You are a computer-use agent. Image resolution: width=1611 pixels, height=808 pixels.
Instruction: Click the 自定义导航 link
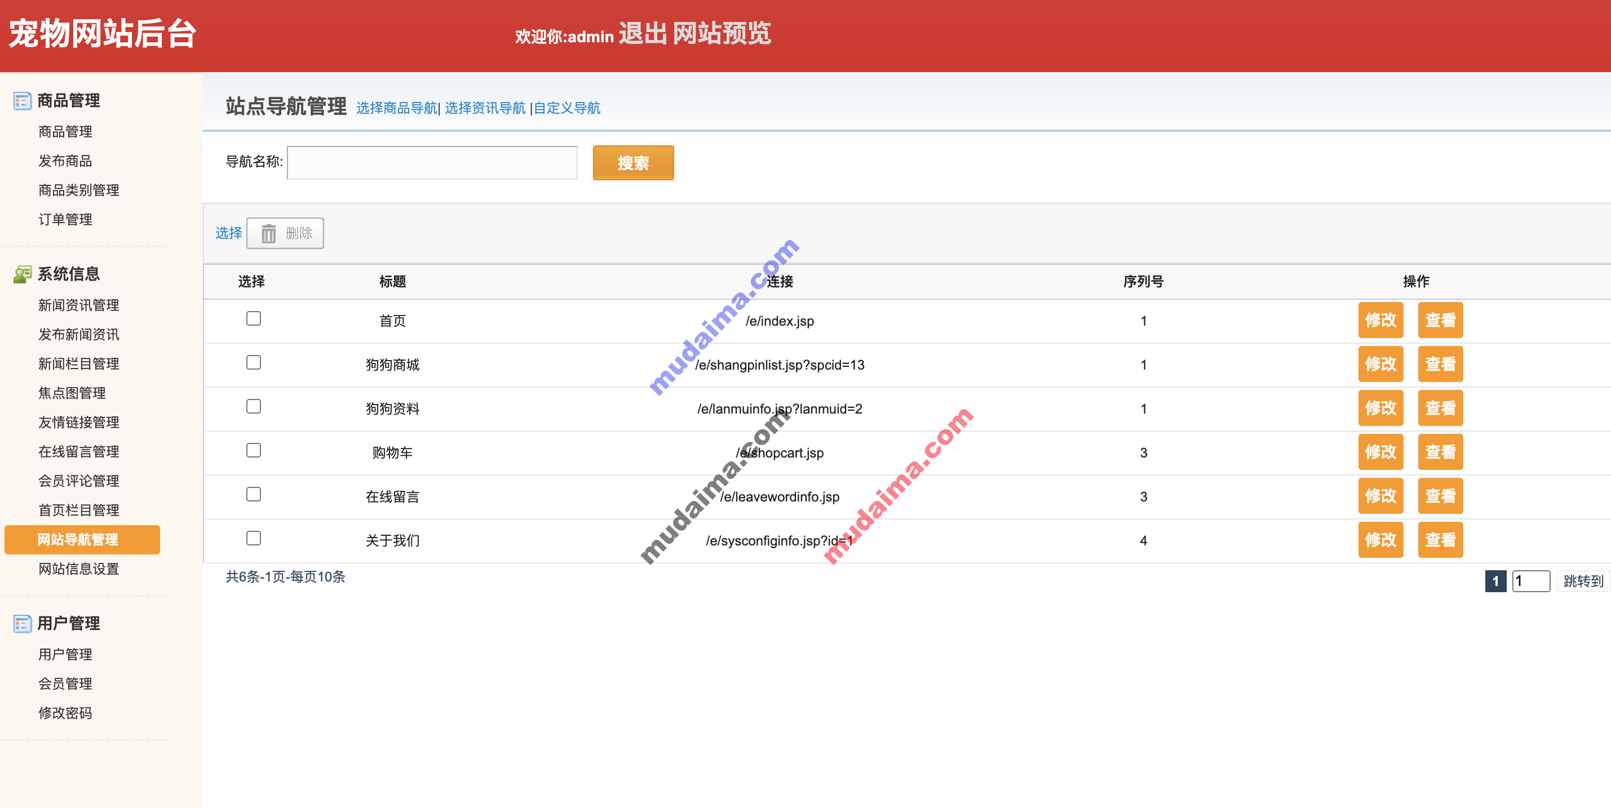click(567, 108)
